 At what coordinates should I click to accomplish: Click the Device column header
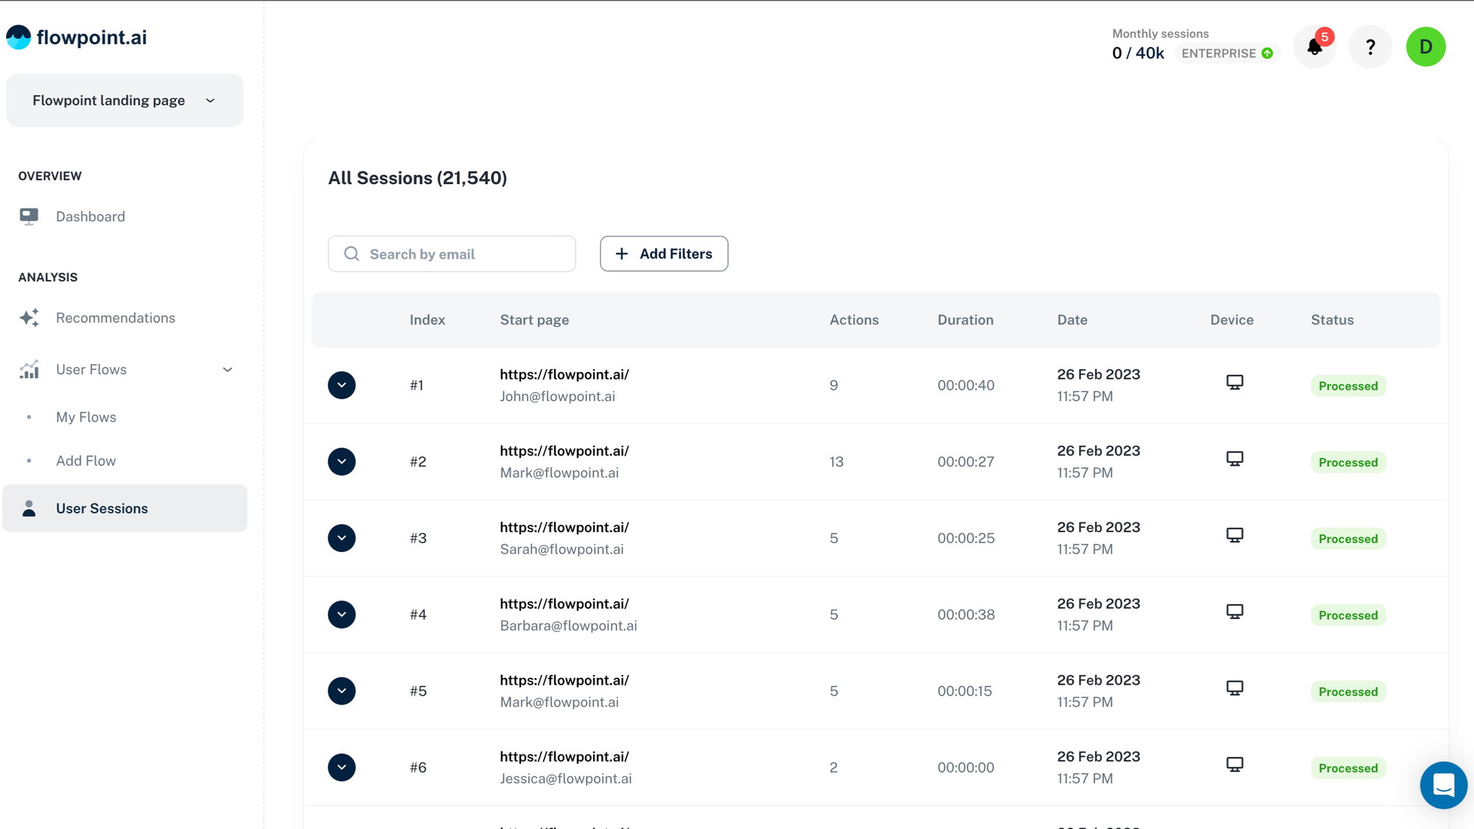click(x=1232, y=320)
